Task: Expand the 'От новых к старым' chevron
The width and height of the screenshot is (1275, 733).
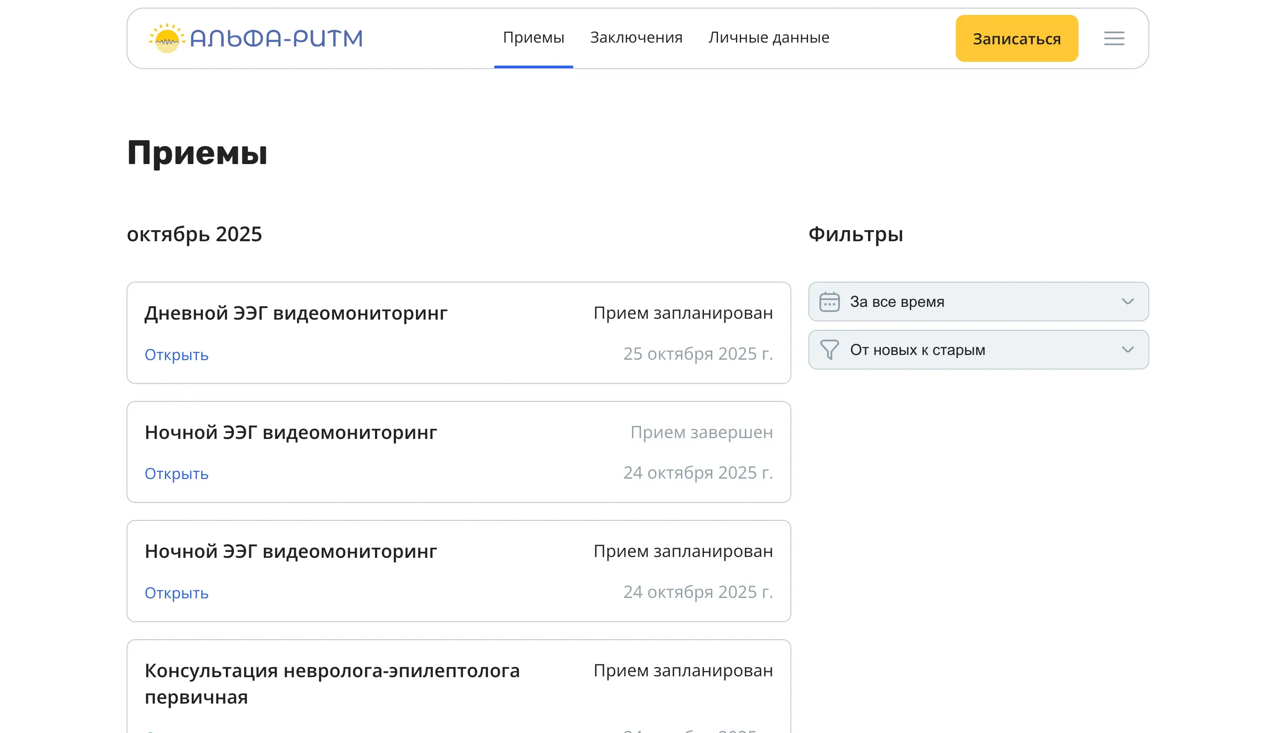Action: (1128, 350)
